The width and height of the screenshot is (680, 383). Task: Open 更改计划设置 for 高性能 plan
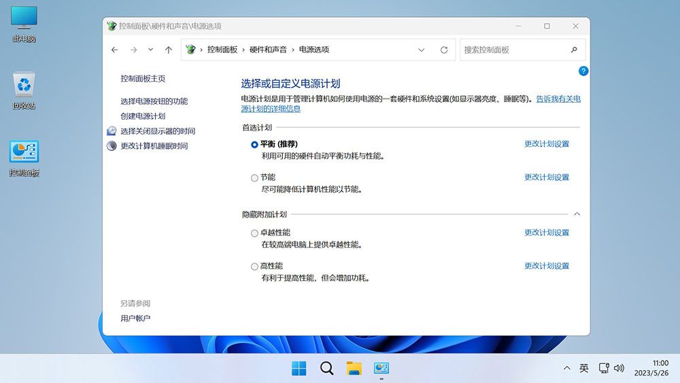pos(547,266)
